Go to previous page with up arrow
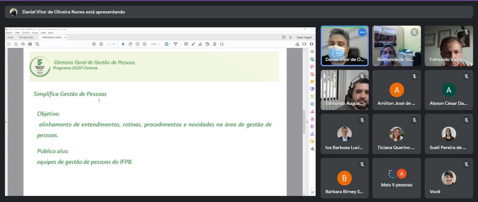This screenshot has width=478, height=202. [94, 44]
